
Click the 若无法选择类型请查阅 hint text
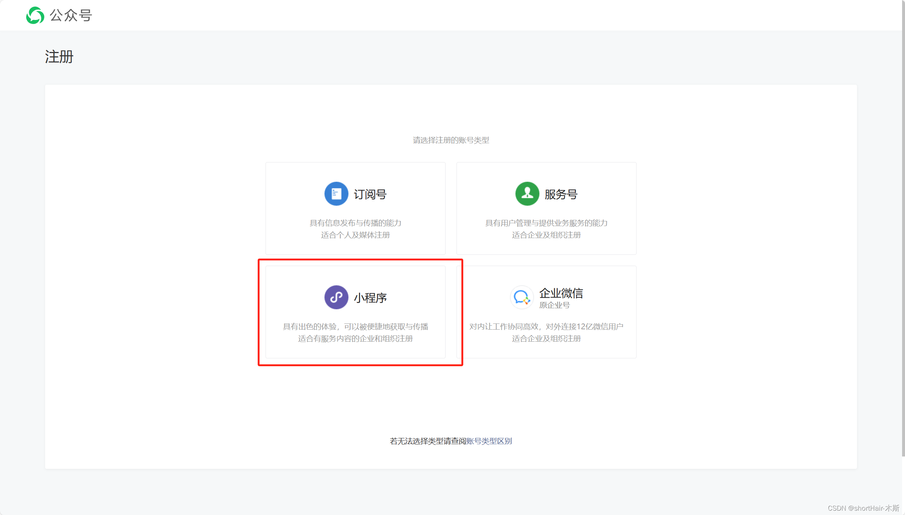click(x=428, y=441)
